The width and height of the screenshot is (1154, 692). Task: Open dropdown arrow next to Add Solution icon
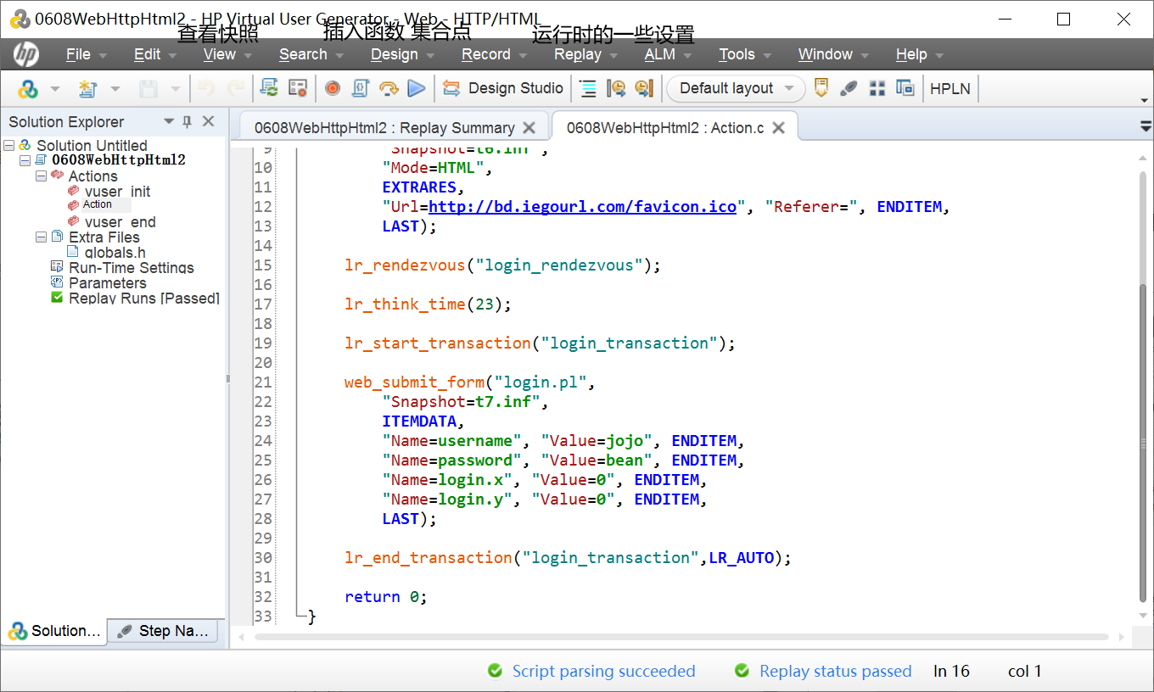55,88
